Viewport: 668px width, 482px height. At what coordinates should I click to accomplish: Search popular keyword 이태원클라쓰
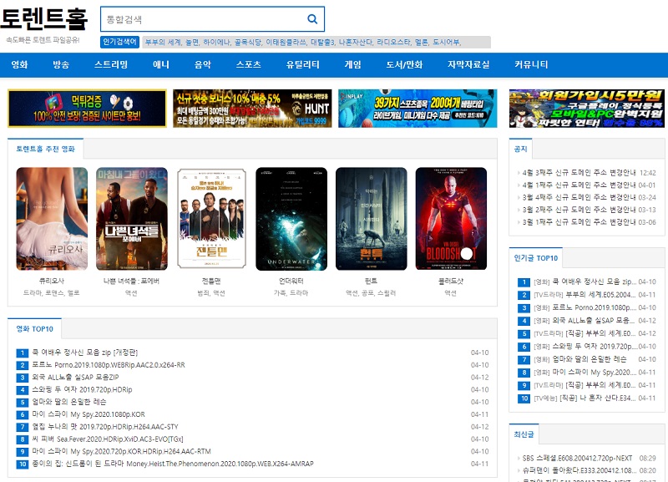click(286, 43)
